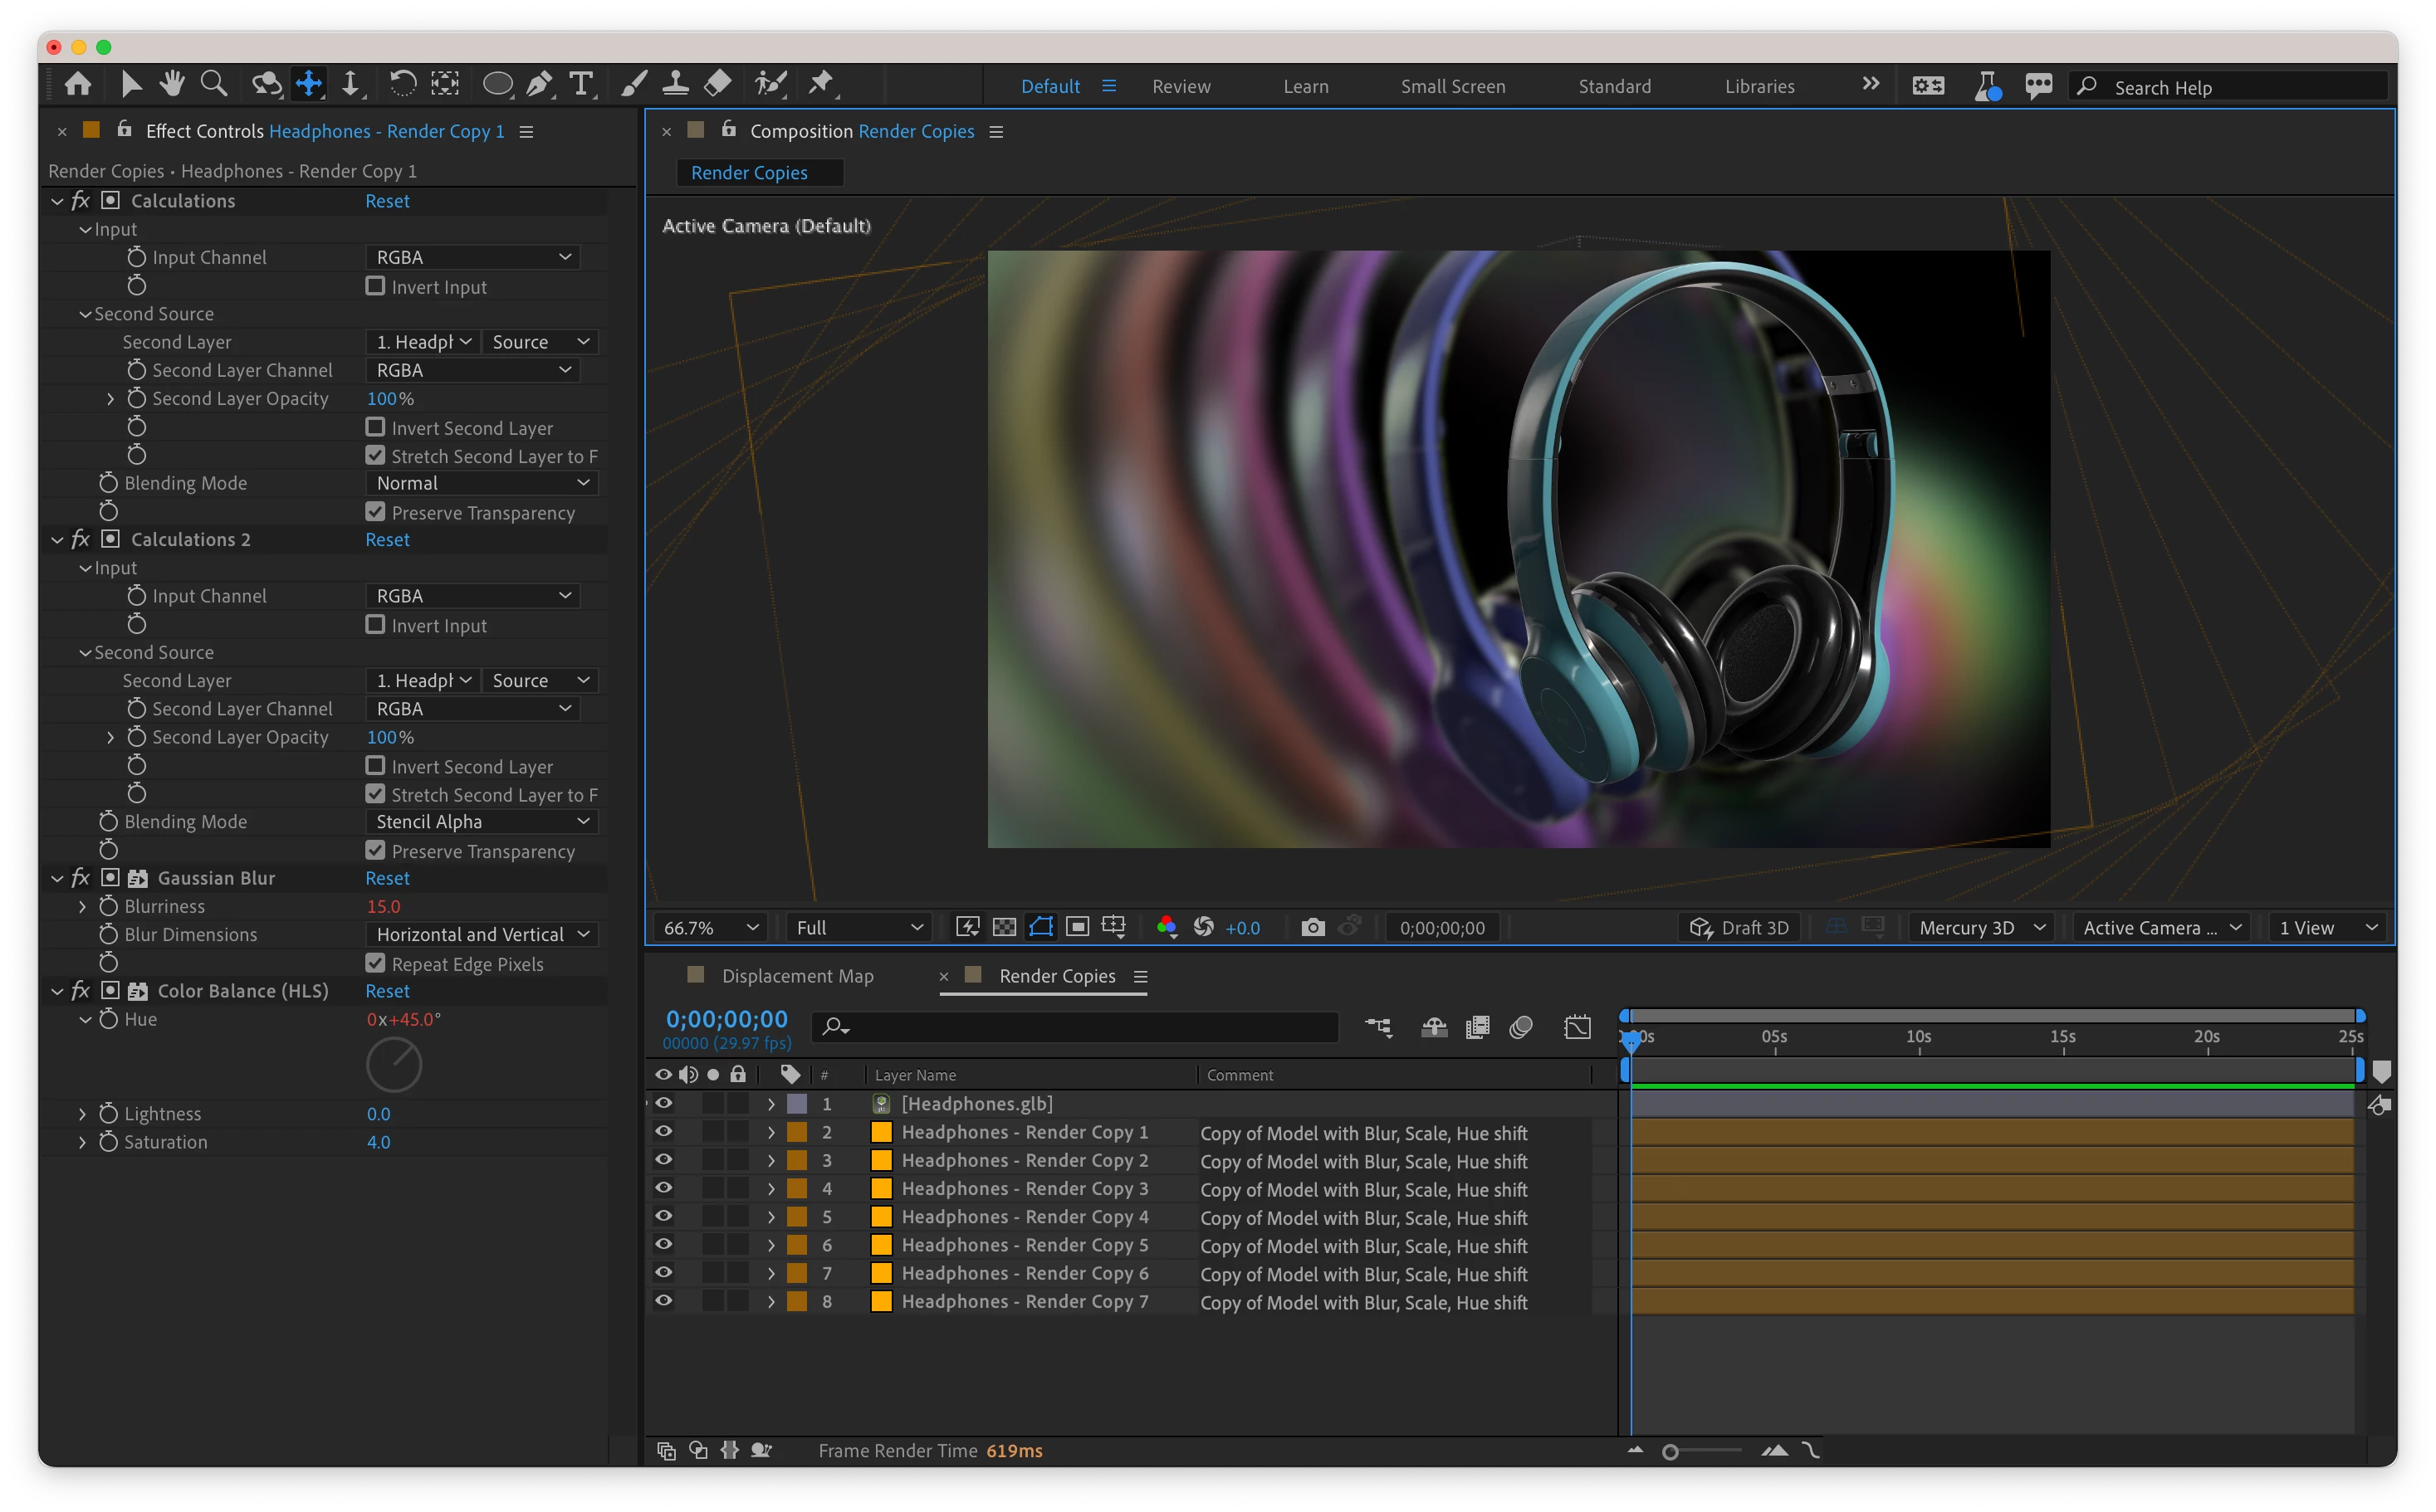Viewport: 2436px width, 1512px height.
Task: Select the Type tool
Action: coord(581,84)
